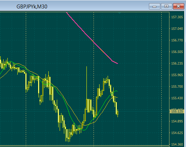Minimize the GBPJPYk,M30 chart window

pyautogui.click(x=155, y=6)
